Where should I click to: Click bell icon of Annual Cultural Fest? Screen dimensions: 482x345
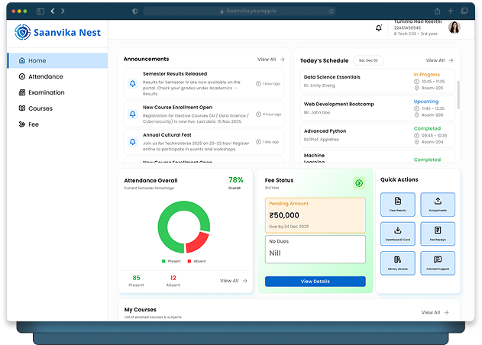pos(132,142)
